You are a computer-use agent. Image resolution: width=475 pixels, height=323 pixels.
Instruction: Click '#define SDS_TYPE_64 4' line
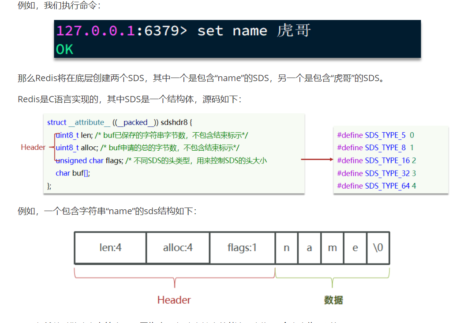pyautogui.click(x=377, y=186)
